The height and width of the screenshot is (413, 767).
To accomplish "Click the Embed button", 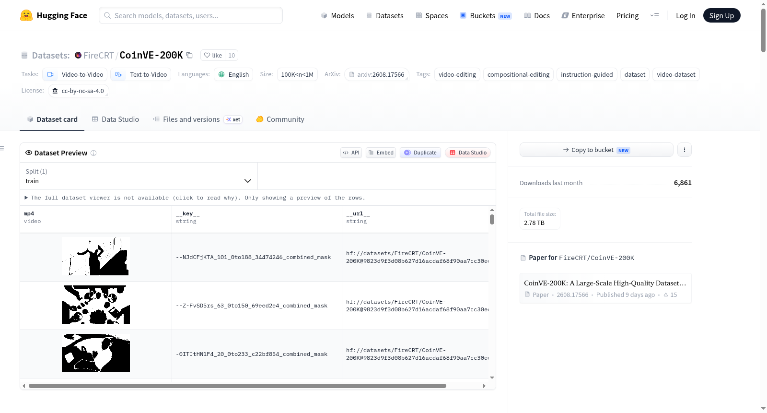I will click(x=381, y=153).
